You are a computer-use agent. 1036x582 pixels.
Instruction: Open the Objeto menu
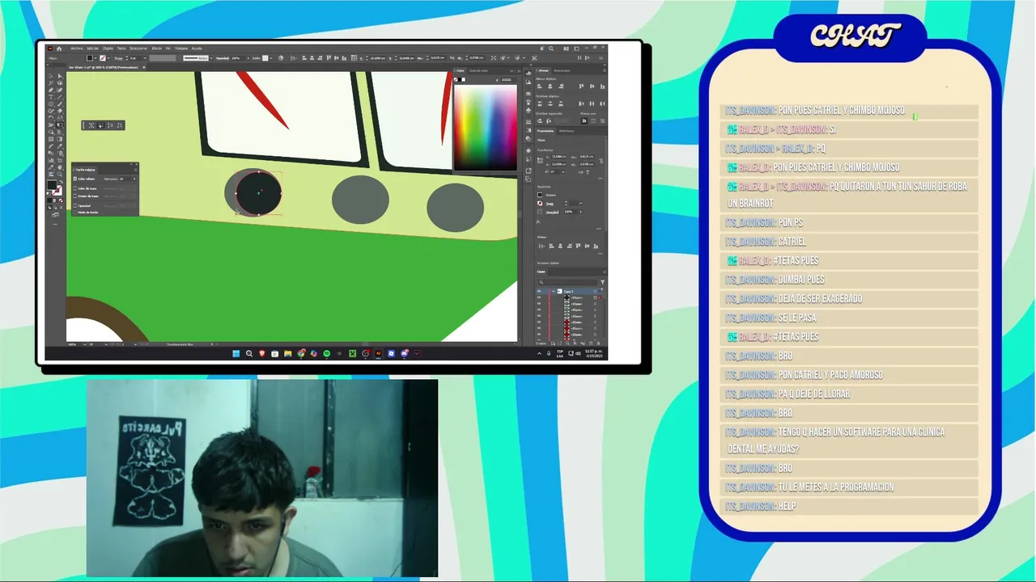pos(108,48)
